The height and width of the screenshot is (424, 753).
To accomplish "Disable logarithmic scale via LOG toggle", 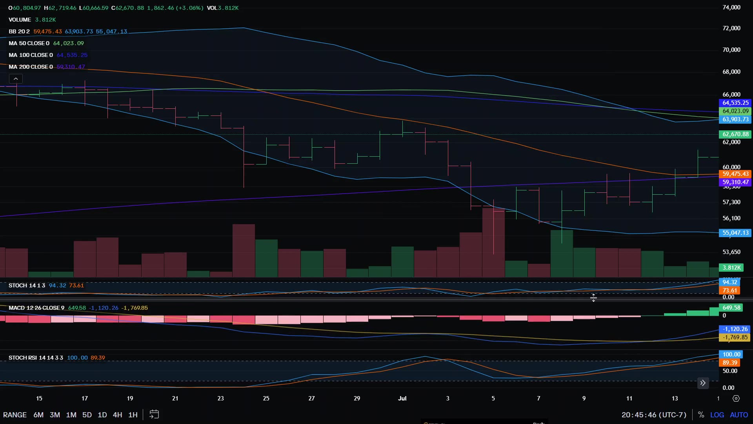I will [x=717, y=415].
